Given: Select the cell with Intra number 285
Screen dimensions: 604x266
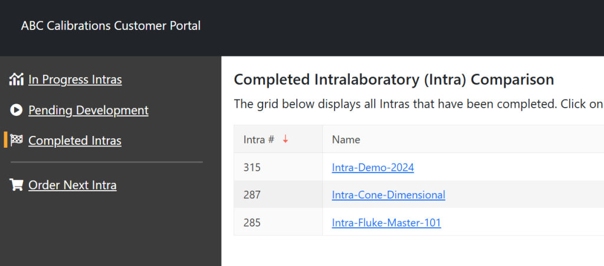Looking at the screenshot, I should point(278,222).
